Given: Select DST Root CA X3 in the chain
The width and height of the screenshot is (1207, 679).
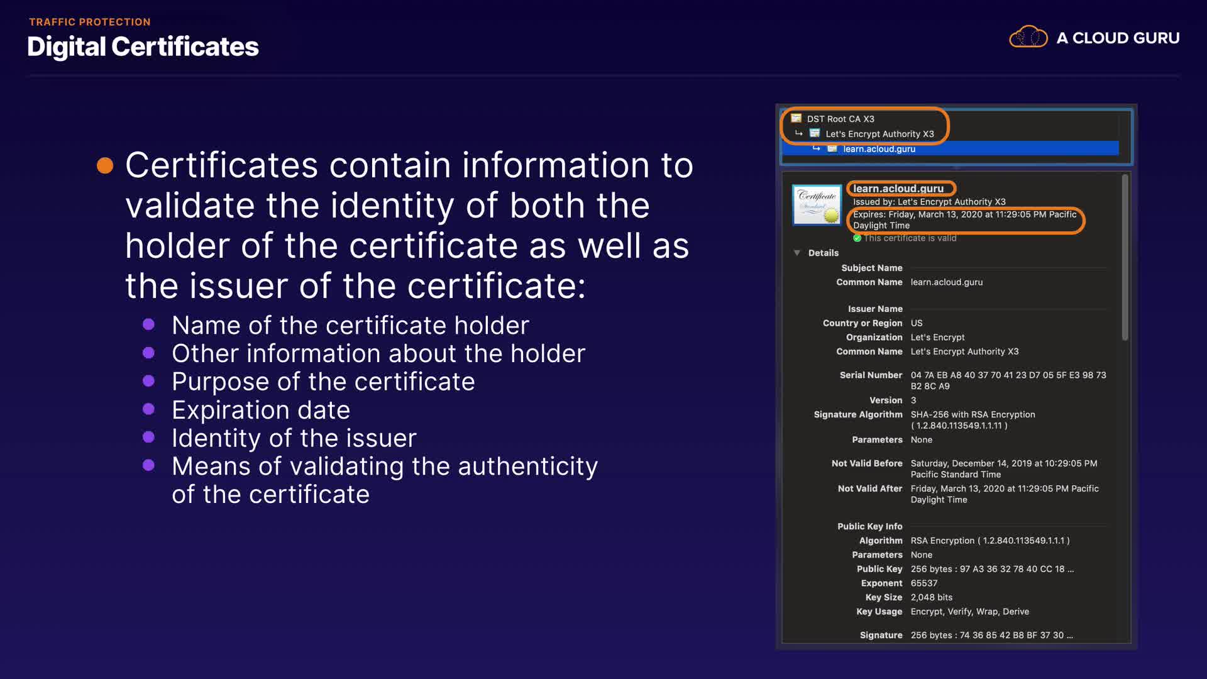Looking at the screenshot, I should (x=840, y=119).
